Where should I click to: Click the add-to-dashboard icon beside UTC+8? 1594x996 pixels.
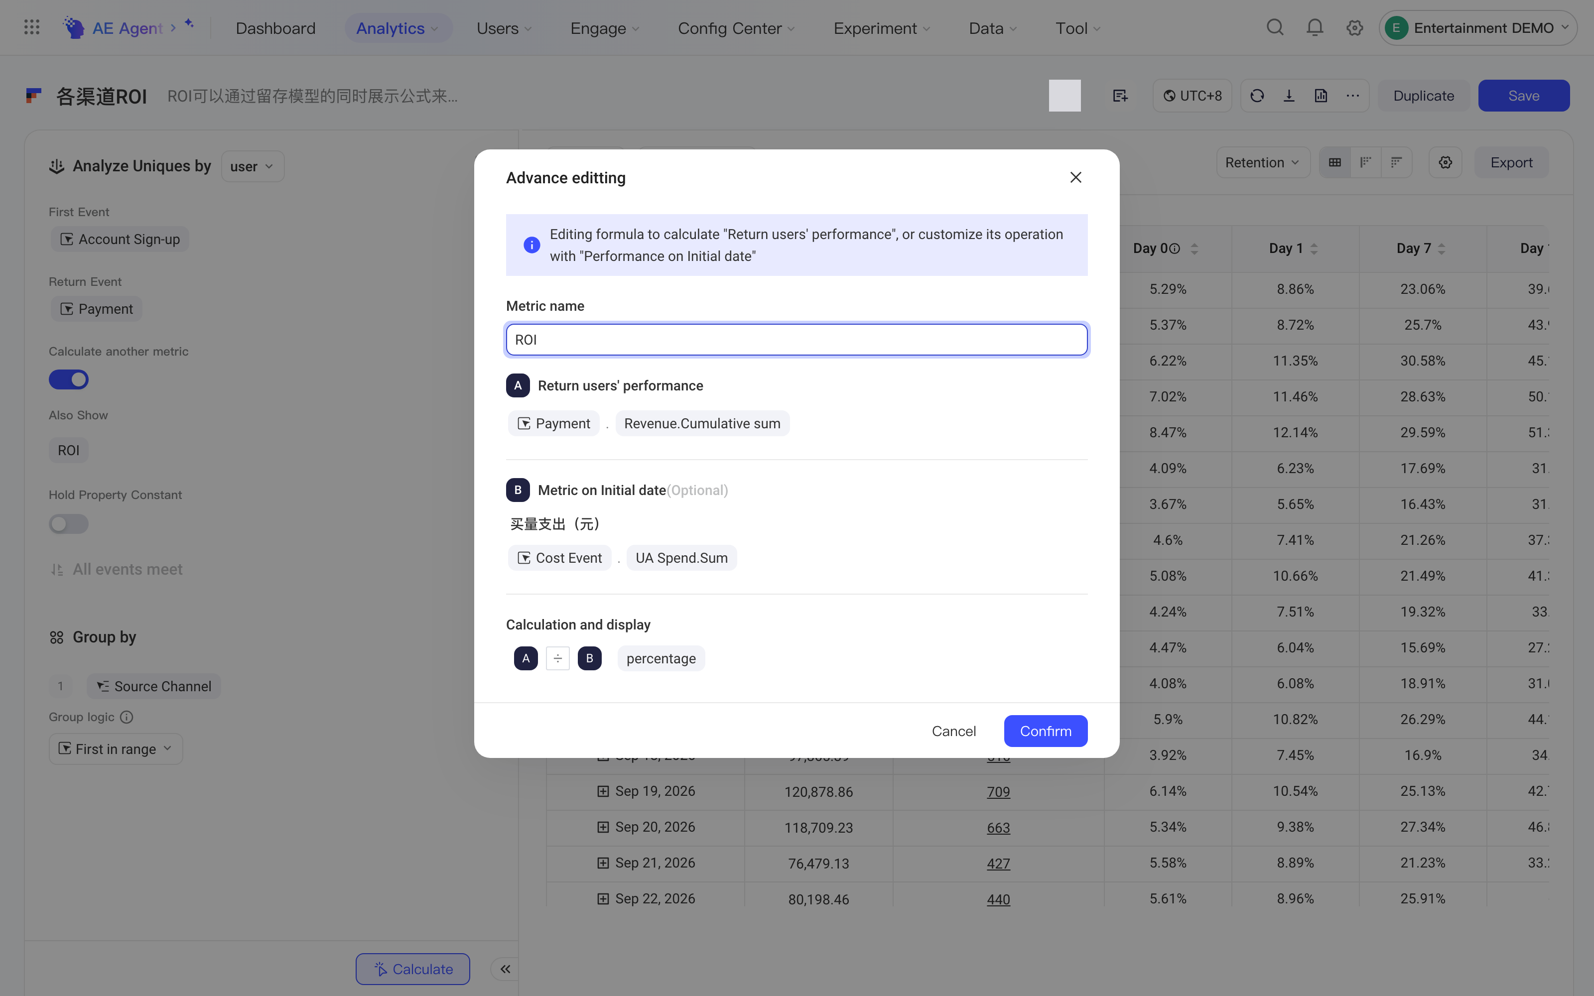(1120, 96)
